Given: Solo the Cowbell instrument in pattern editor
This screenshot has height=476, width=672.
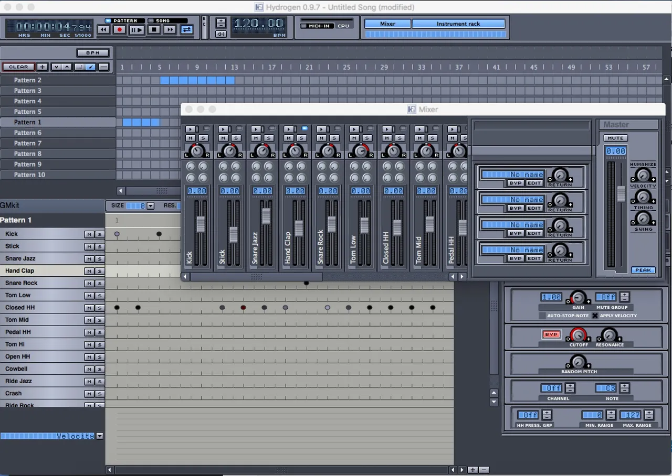Looking at the screenshot, I should [x=99, y=369].
